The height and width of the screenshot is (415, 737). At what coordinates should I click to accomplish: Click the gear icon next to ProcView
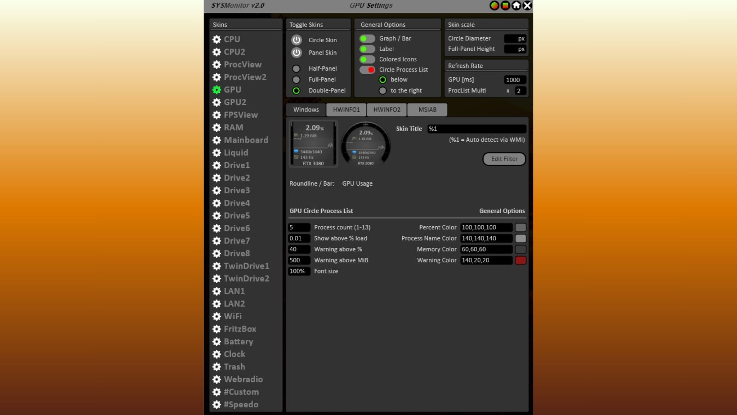pyautogui.click(x=216, y=65)
